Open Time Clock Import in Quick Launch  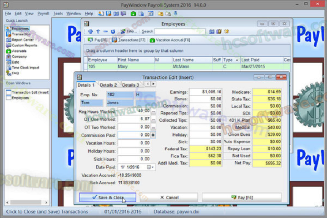pyautogui.click(x=23, y=68)
